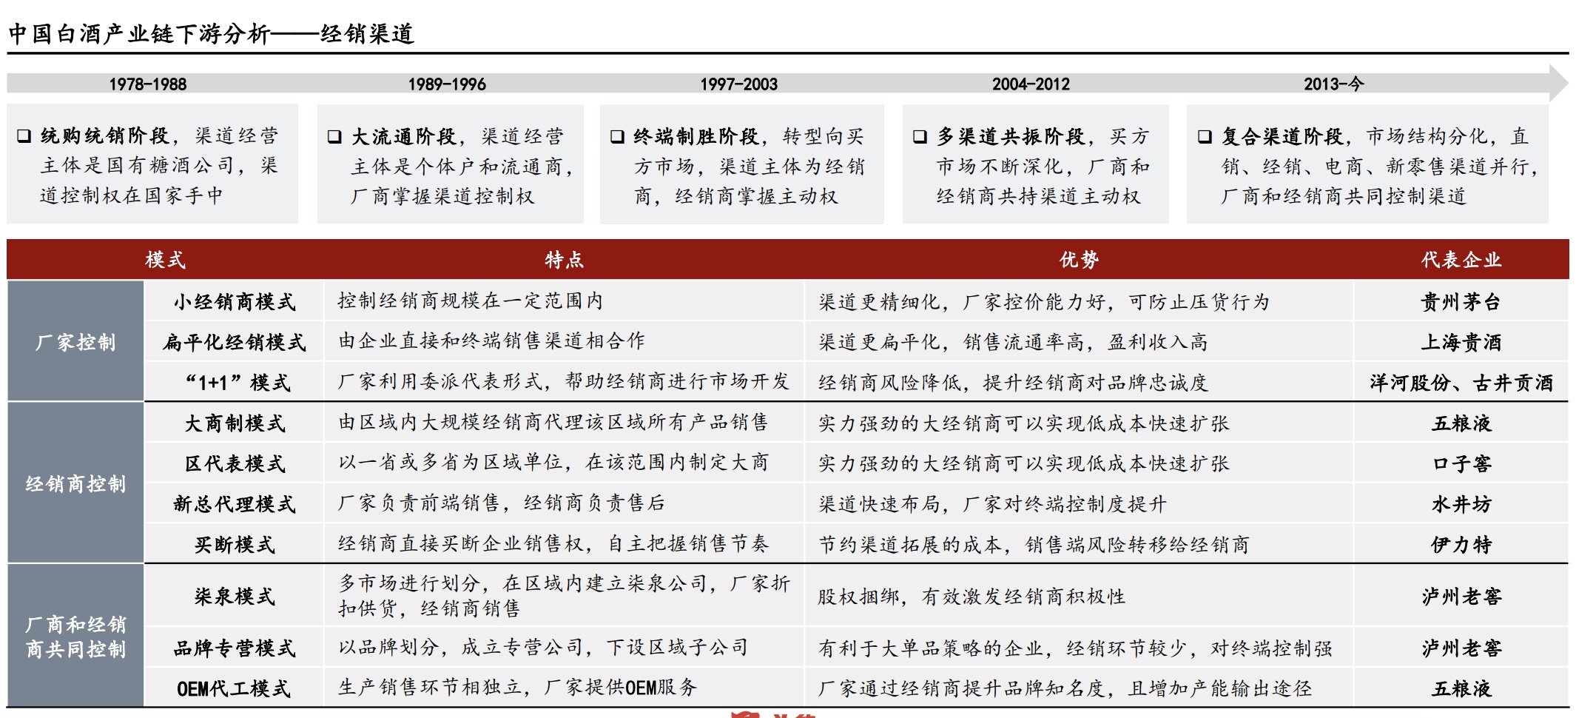
Task: Click the 贵州茅台 company name
Action: 1461,302
